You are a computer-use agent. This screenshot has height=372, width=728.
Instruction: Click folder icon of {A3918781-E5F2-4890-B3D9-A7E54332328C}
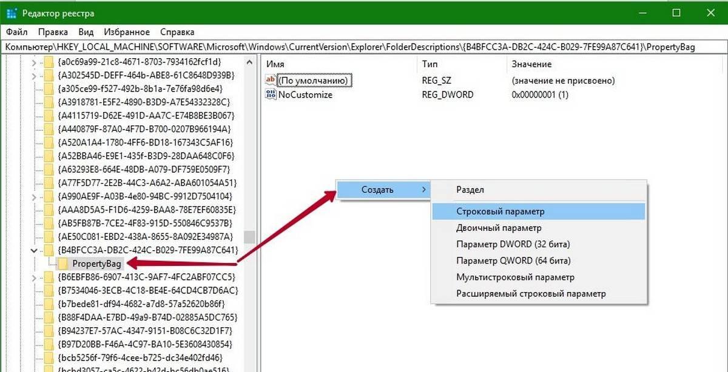49,102
